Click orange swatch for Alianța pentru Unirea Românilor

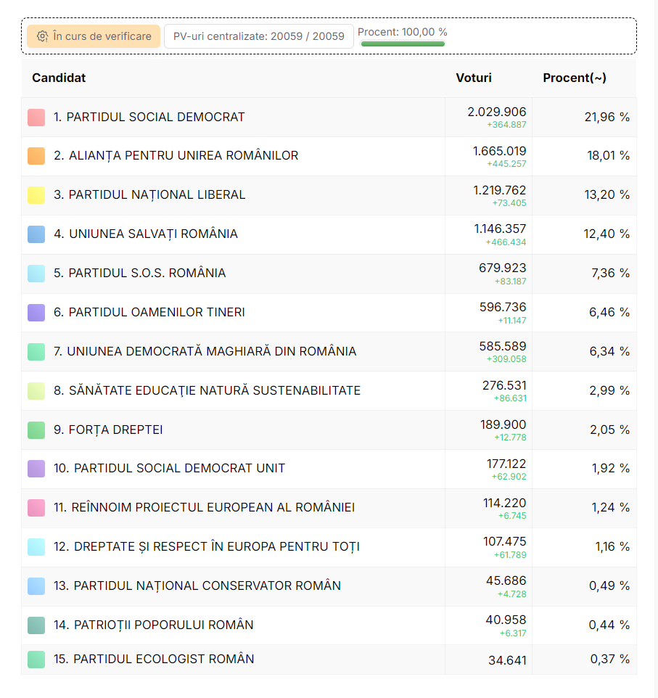pos(36,156)
